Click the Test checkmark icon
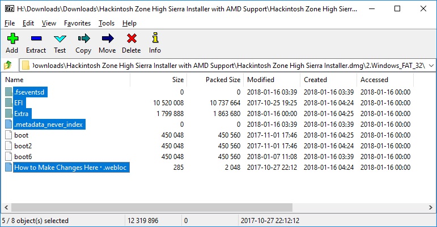This screenshot has height=227, width=437. pyautogui.click(x=60, y=38)
